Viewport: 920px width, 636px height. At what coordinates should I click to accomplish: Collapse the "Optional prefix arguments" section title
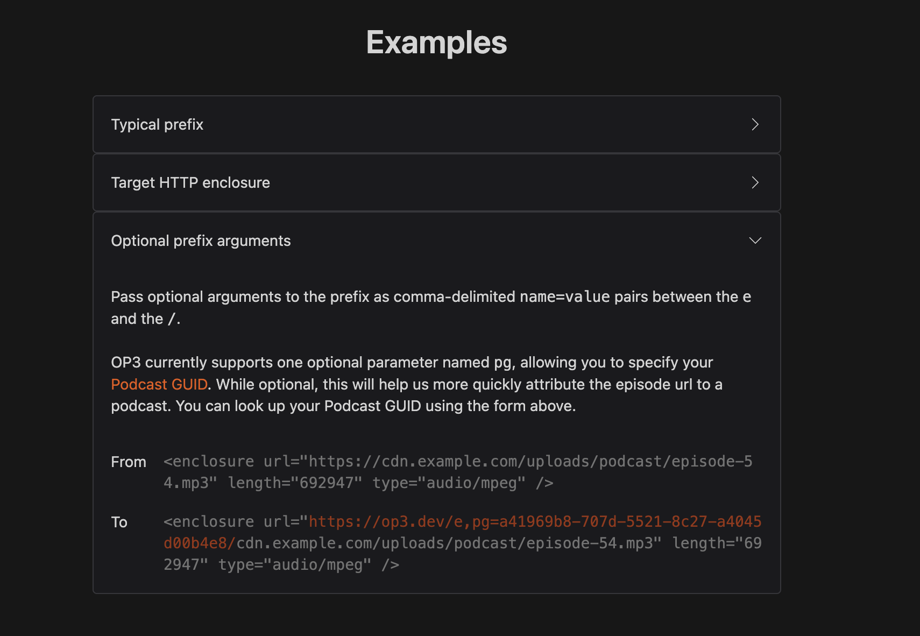click(x=201, y=241)
